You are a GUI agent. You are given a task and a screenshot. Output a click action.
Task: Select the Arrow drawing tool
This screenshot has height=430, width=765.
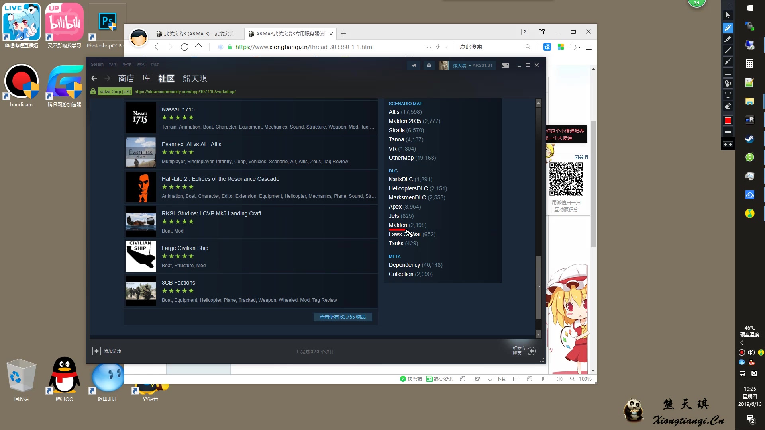tap(728, 62)
